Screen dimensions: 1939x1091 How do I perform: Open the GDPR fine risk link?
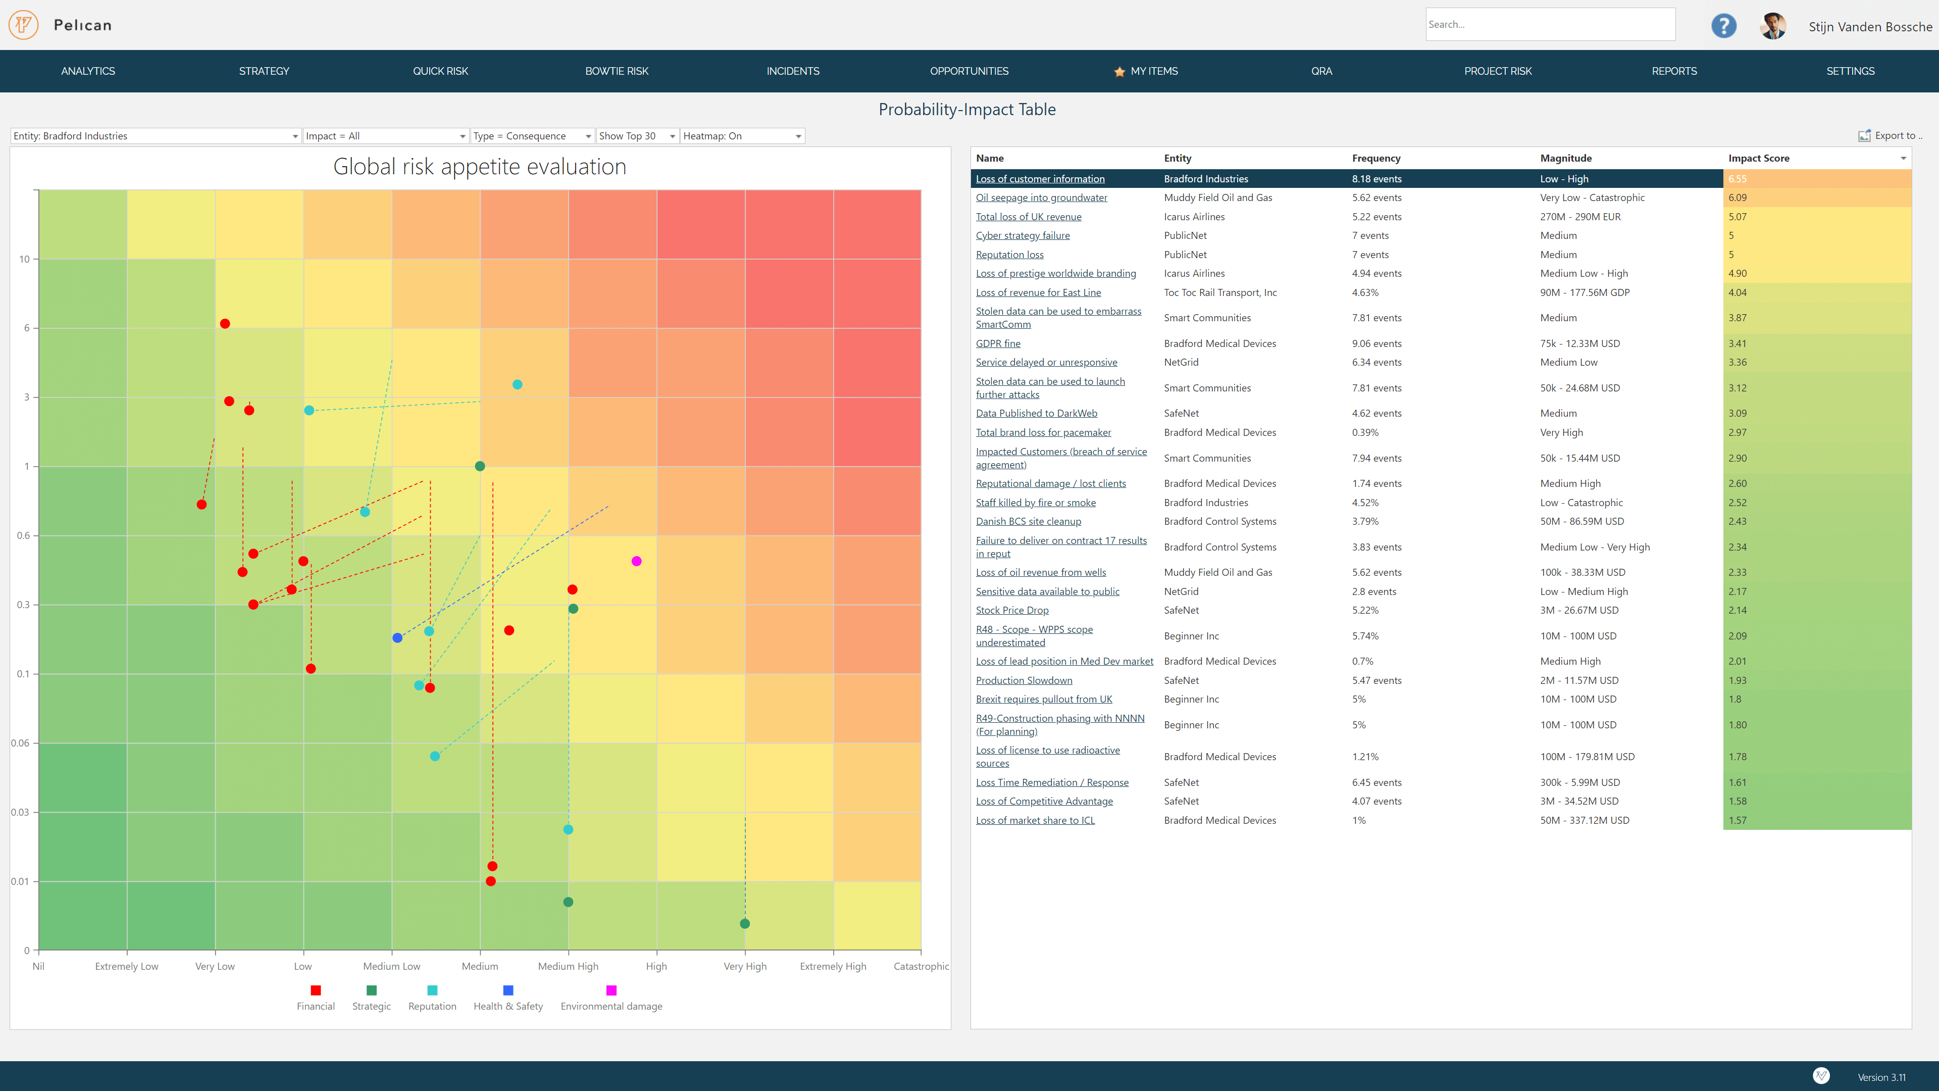(x=998, y=343)
